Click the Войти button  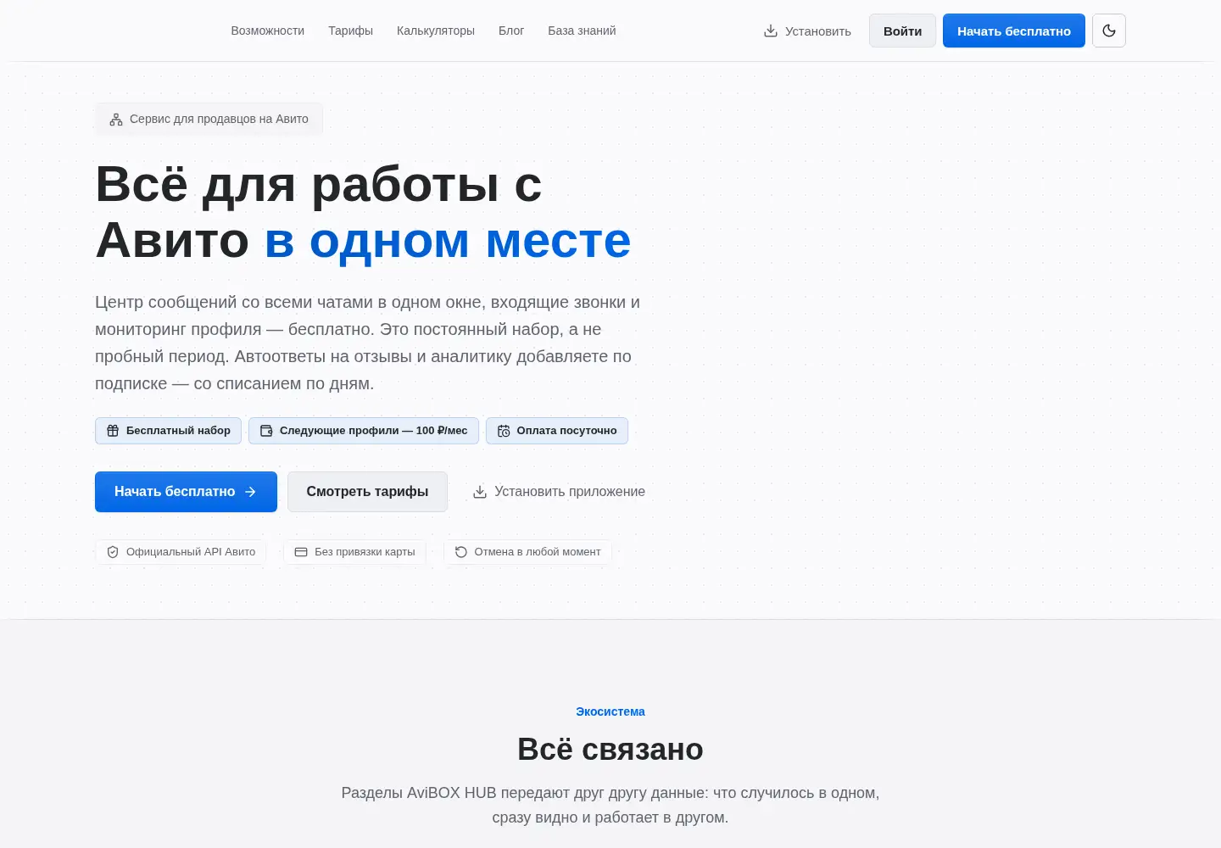click(902, 31)
